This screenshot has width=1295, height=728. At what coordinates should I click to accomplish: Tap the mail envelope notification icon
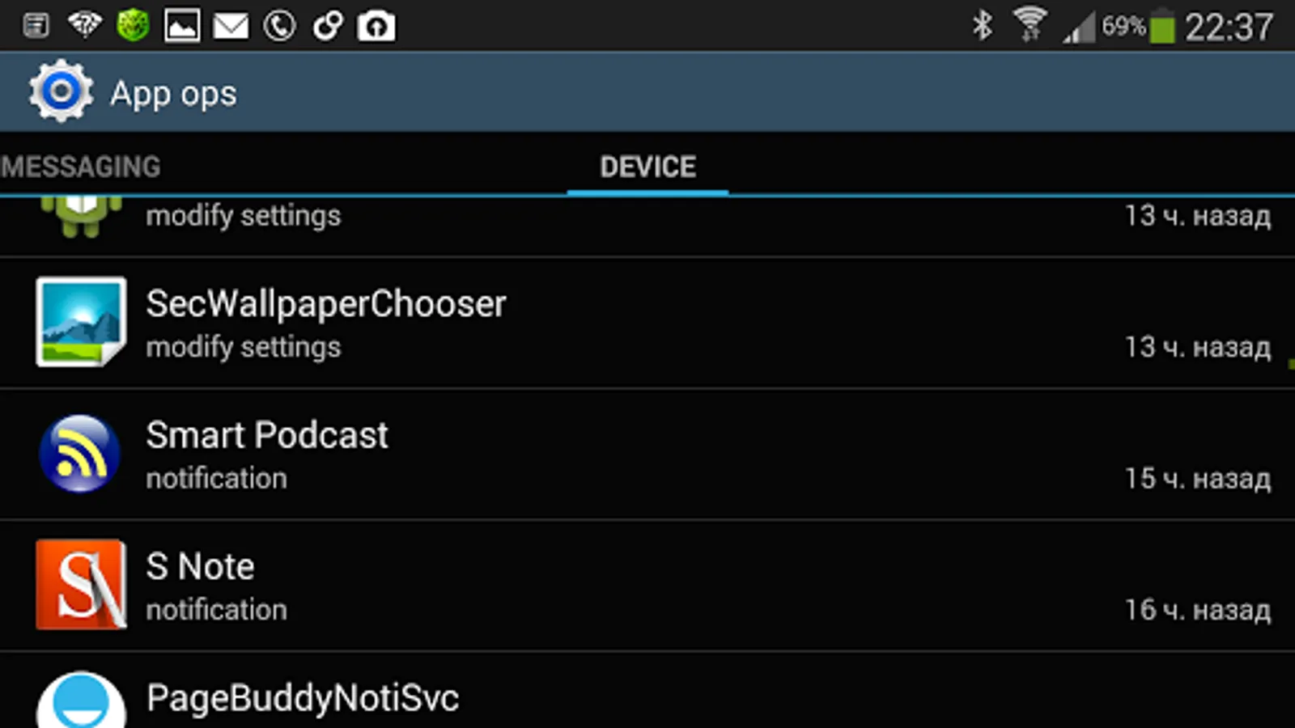coord(231,26)
